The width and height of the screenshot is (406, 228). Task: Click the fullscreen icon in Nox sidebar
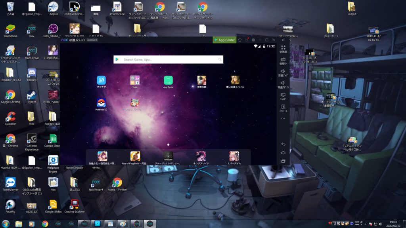click(283, 48)
